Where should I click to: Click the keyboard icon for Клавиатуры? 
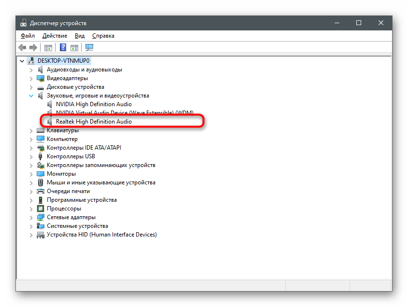[41, 130]
